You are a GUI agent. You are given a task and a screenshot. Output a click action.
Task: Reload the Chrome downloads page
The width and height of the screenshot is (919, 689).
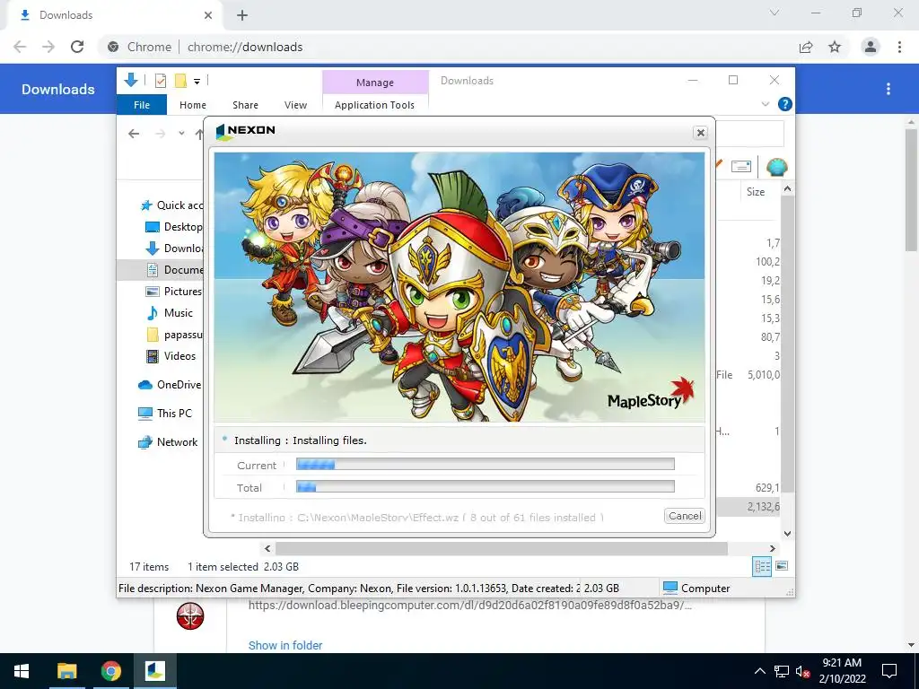(77, 47)
